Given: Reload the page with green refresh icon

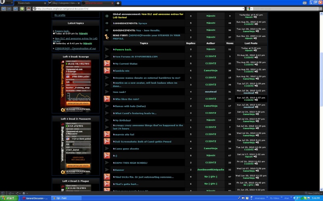Looking at the screenshot, I should coord(22,9).
